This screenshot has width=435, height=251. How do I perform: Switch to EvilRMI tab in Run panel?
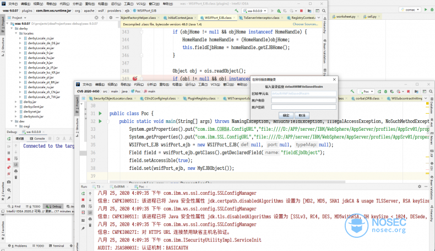(x=118, y=186)
